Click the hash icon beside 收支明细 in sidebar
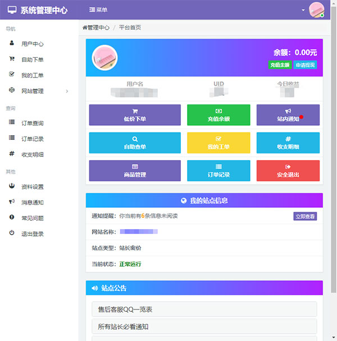Screen dimensions: 337x341 12,154
